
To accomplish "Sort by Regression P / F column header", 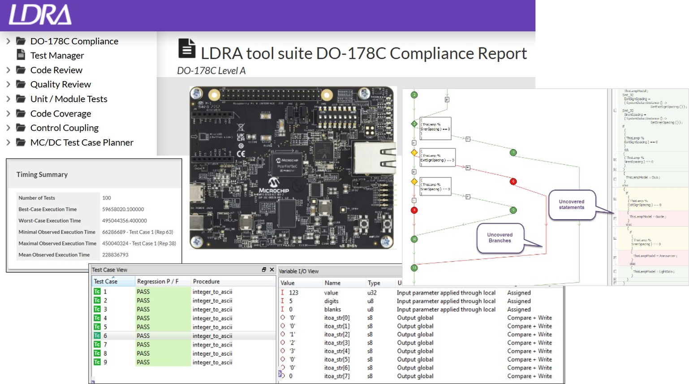I will [x=163, y=281].
